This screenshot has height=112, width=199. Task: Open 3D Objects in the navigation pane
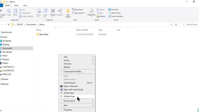(x=7, y=41)
